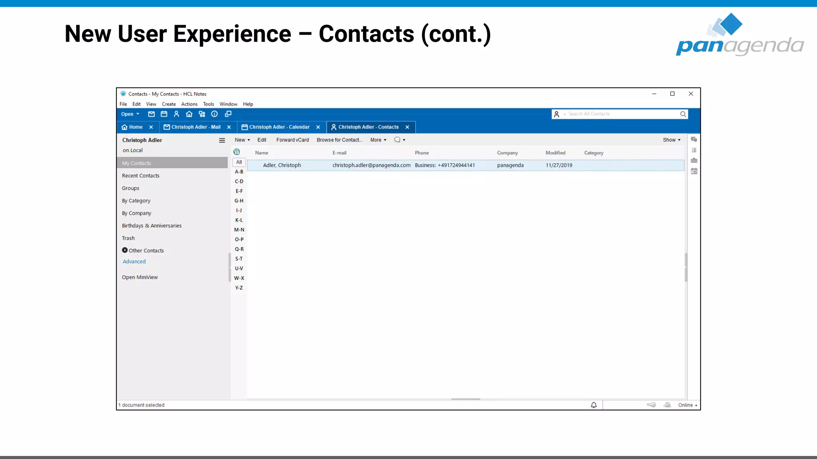Expand Other Contacts arrow icon
Screen dimensions: 817x459
point(125,250)
